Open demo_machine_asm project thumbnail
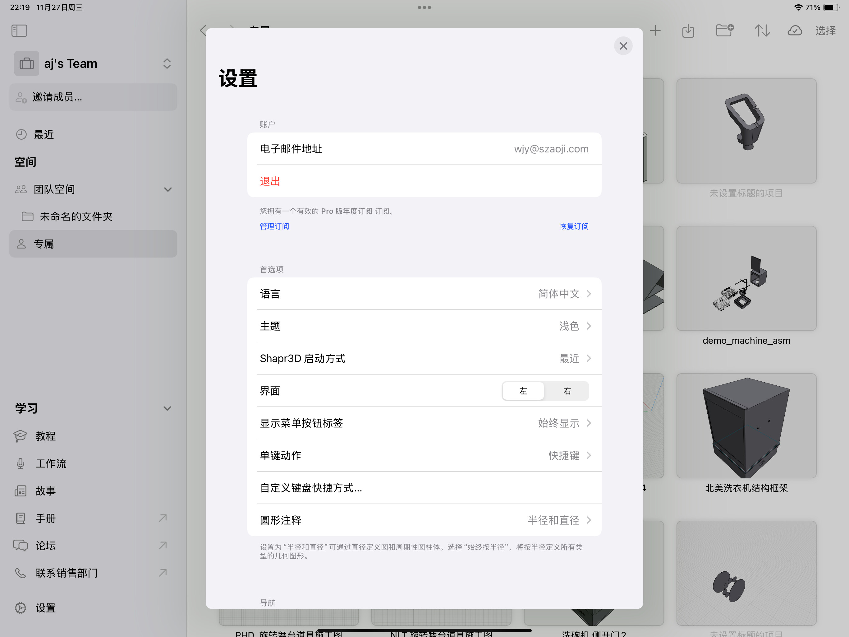Image resolution: width=849 pixels, height=637 pixels. [x=746, y=279]
